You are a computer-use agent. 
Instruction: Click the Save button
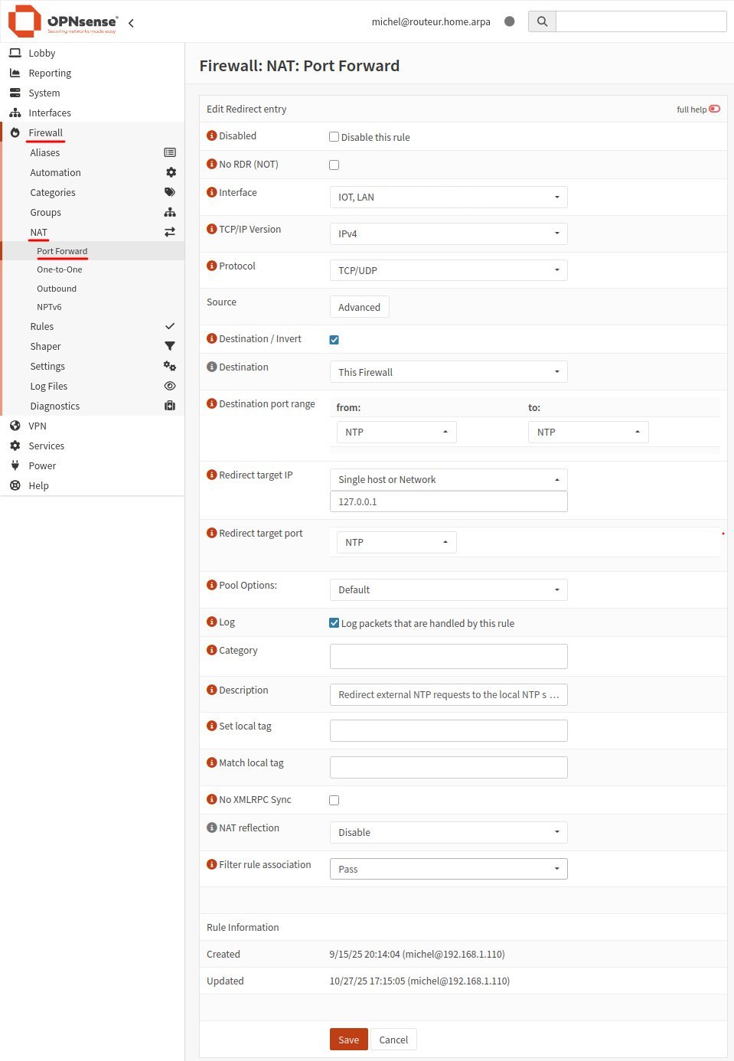click(x=348, y=1040)
